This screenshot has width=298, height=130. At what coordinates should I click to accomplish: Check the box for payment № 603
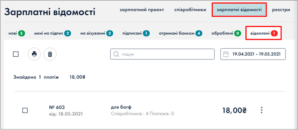[25, 110]
